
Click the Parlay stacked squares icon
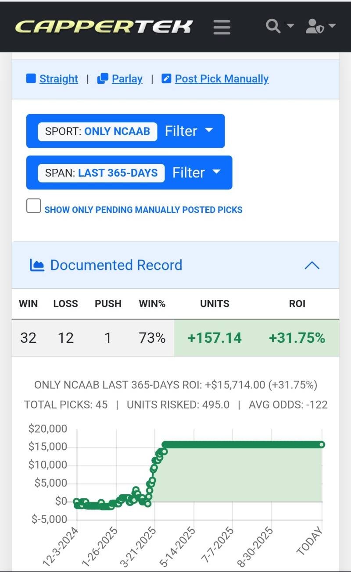tap(103, 79)
